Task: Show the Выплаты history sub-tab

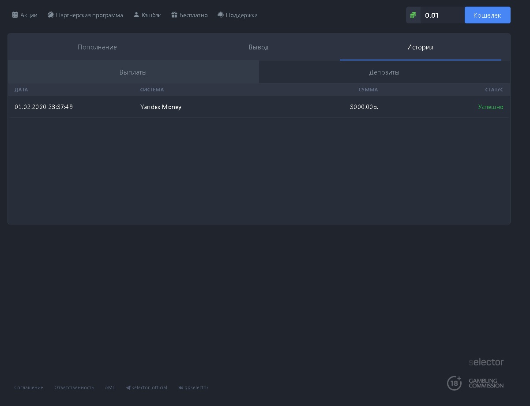Action: click(133, 72)
